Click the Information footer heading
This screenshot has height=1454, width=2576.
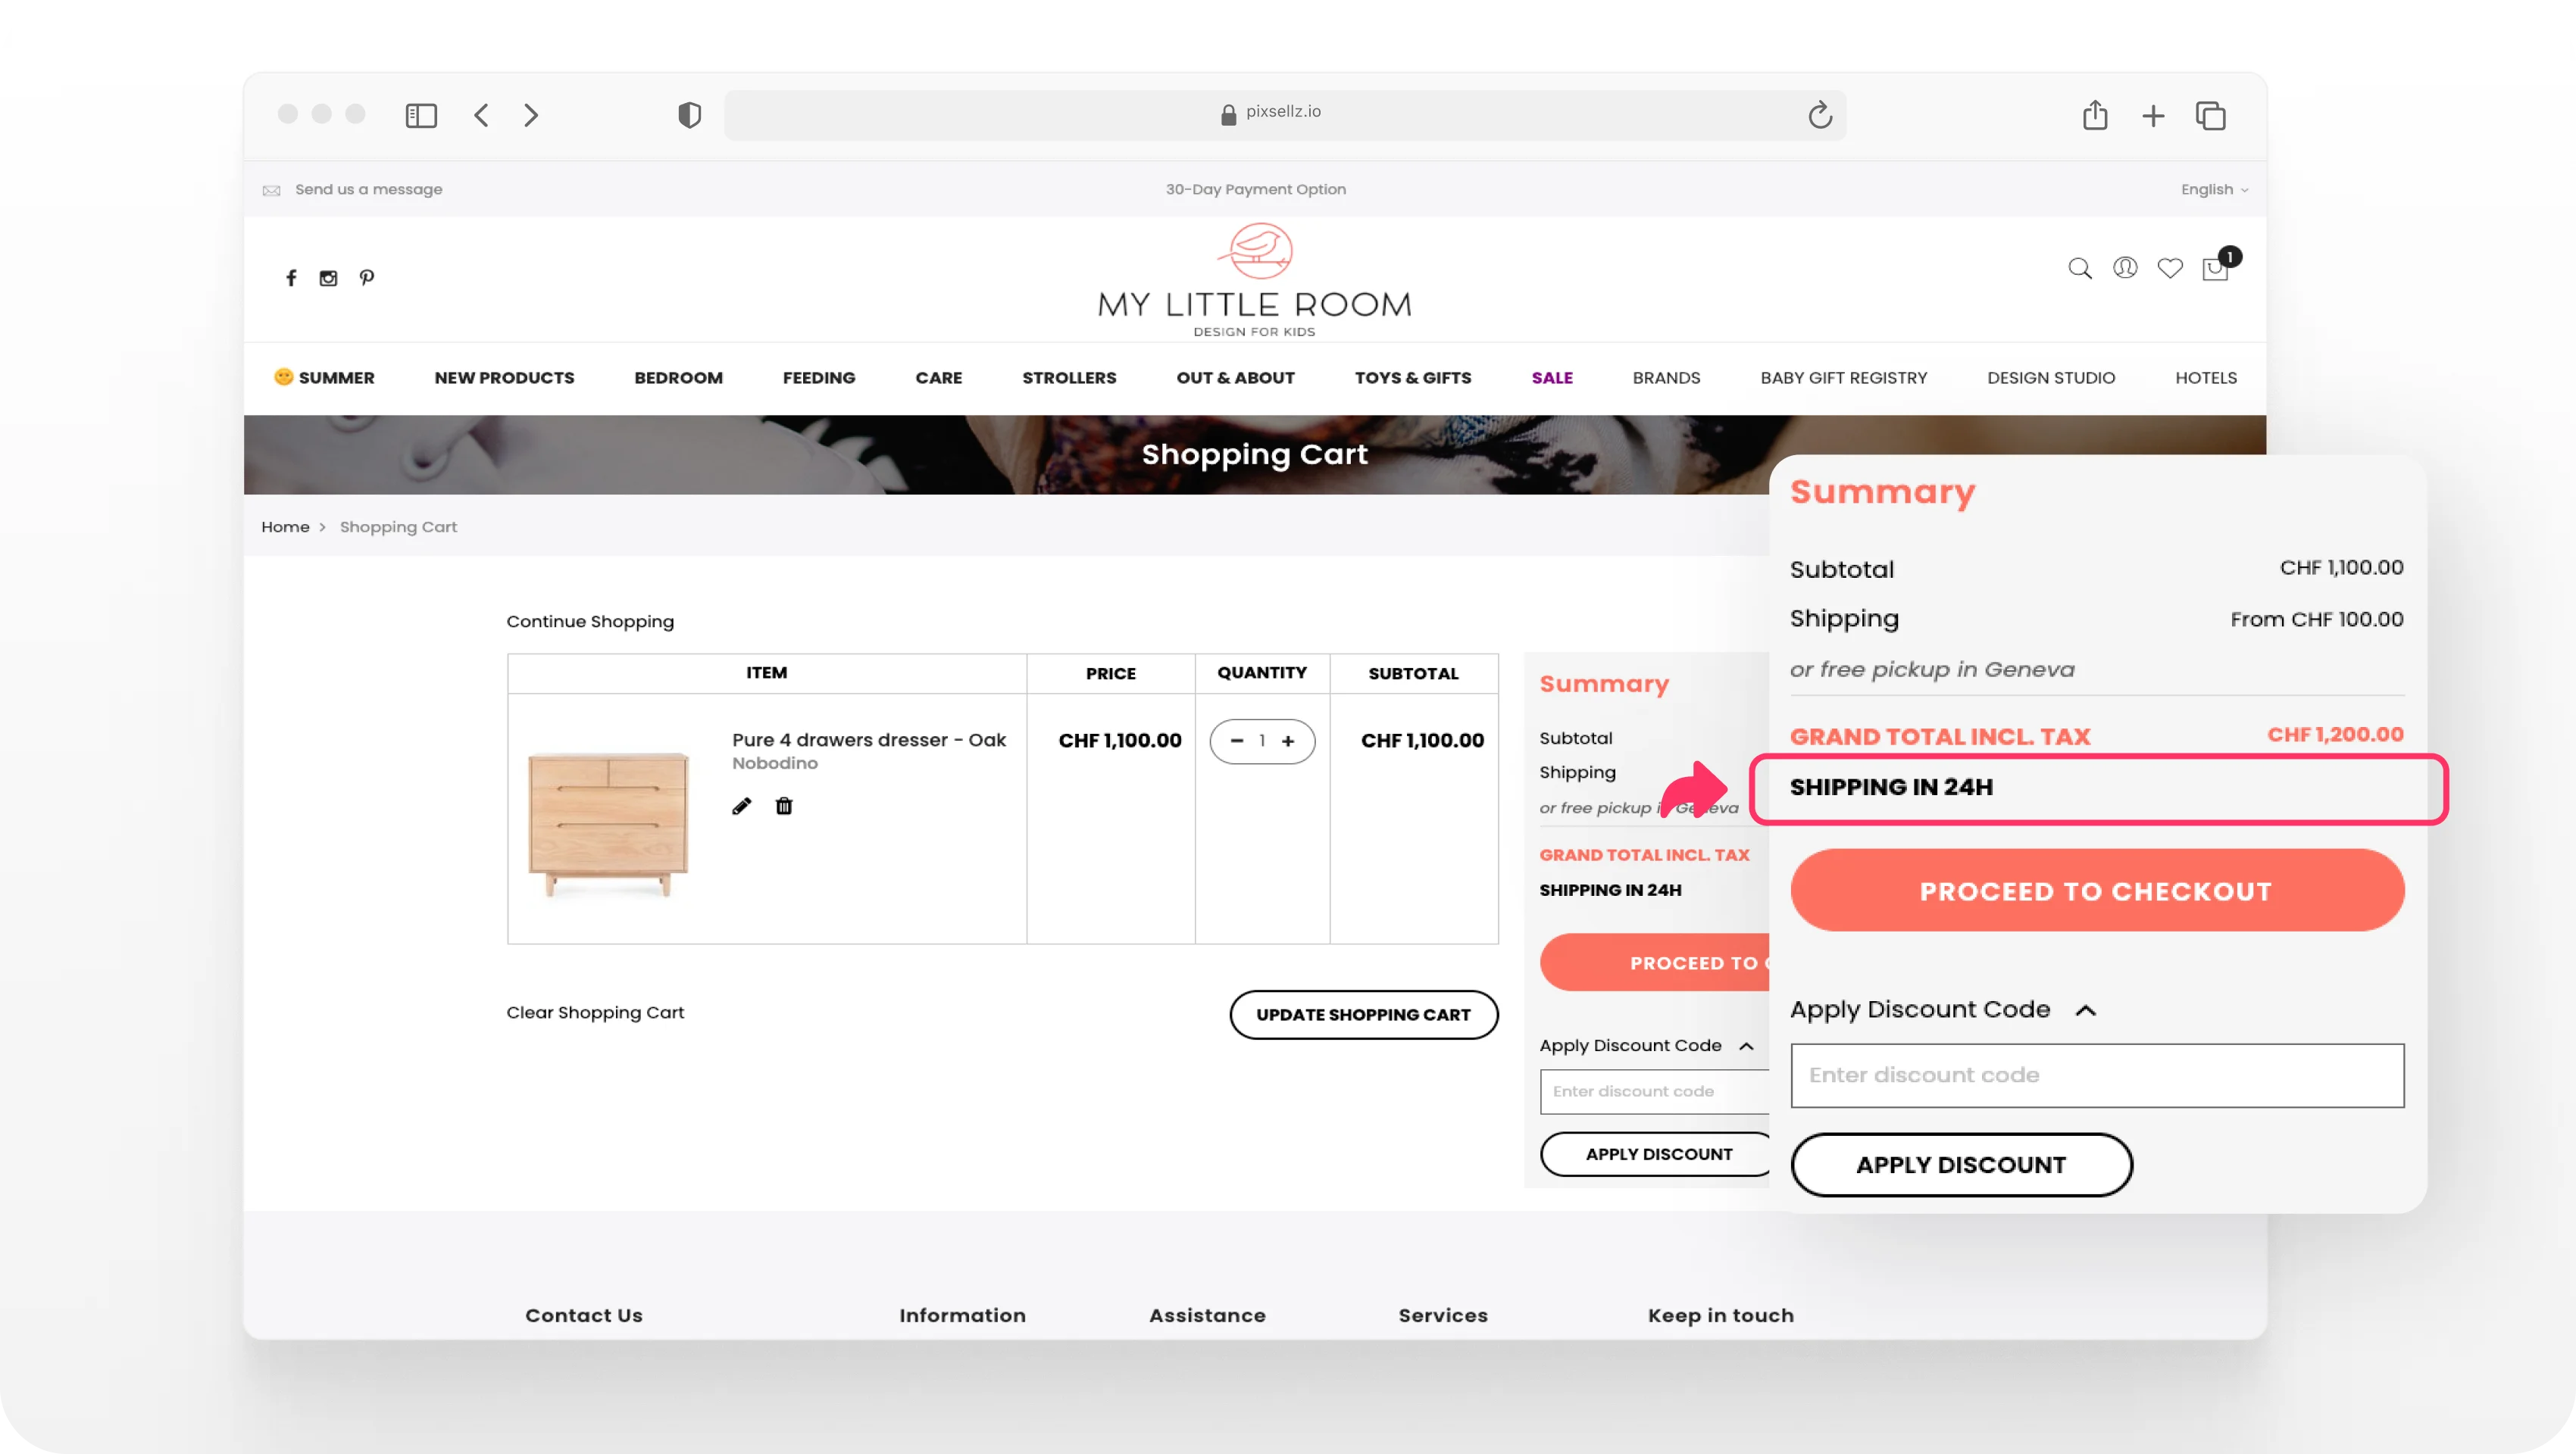(962, 1315)
